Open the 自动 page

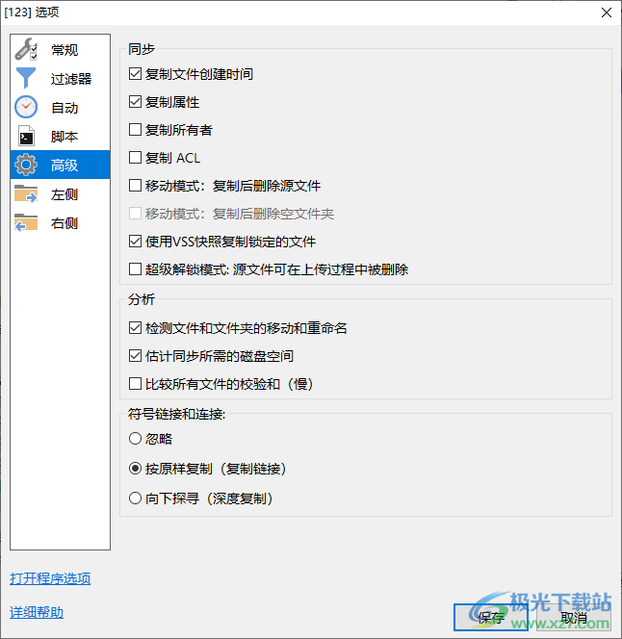coord(60,107)
